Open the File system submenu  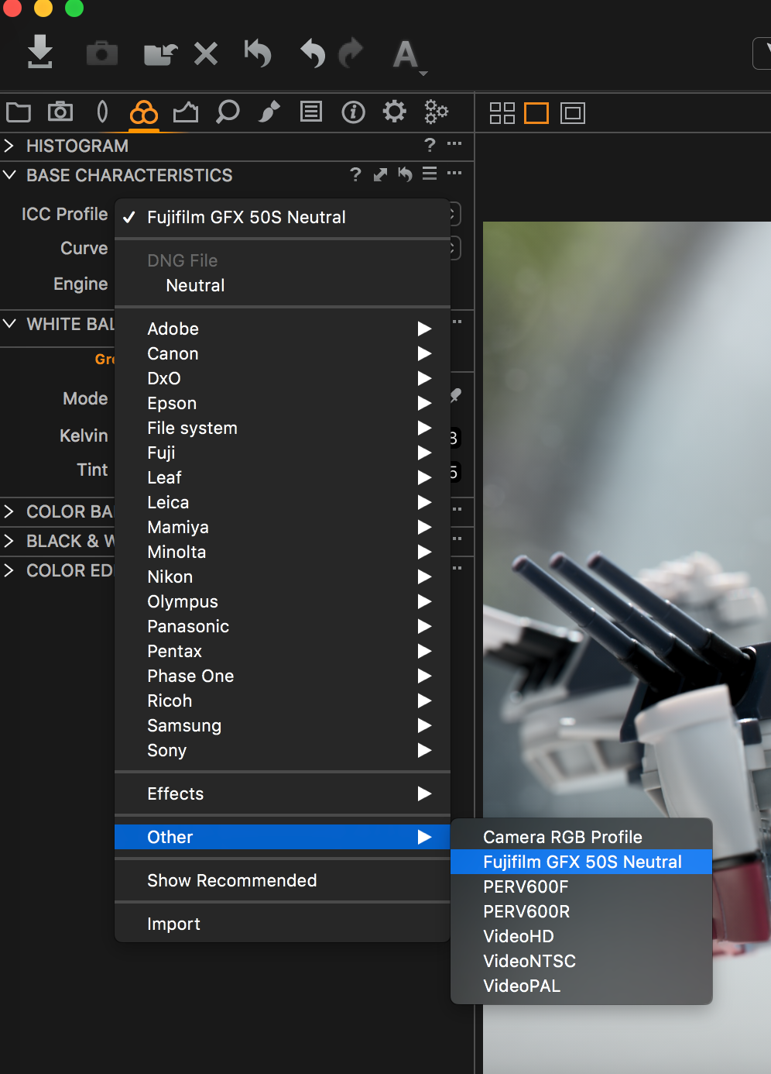pos(283,428)
